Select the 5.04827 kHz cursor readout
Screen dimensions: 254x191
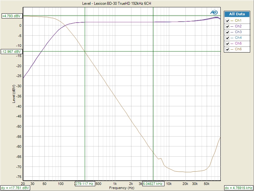point(153,184)
